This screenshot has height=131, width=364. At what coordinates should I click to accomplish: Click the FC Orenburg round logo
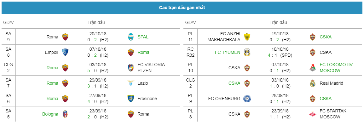247,99
